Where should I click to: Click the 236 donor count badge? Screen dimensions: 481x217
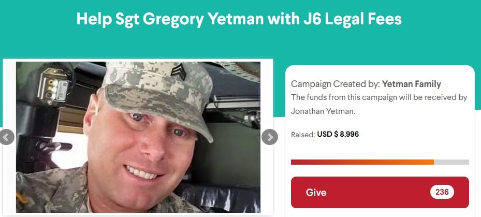(x=442, y=192)
